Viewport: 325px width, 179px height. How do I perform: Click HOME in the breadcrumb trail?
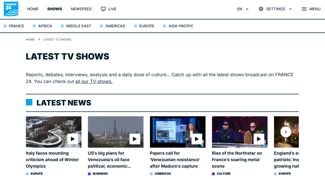point(30,39)
